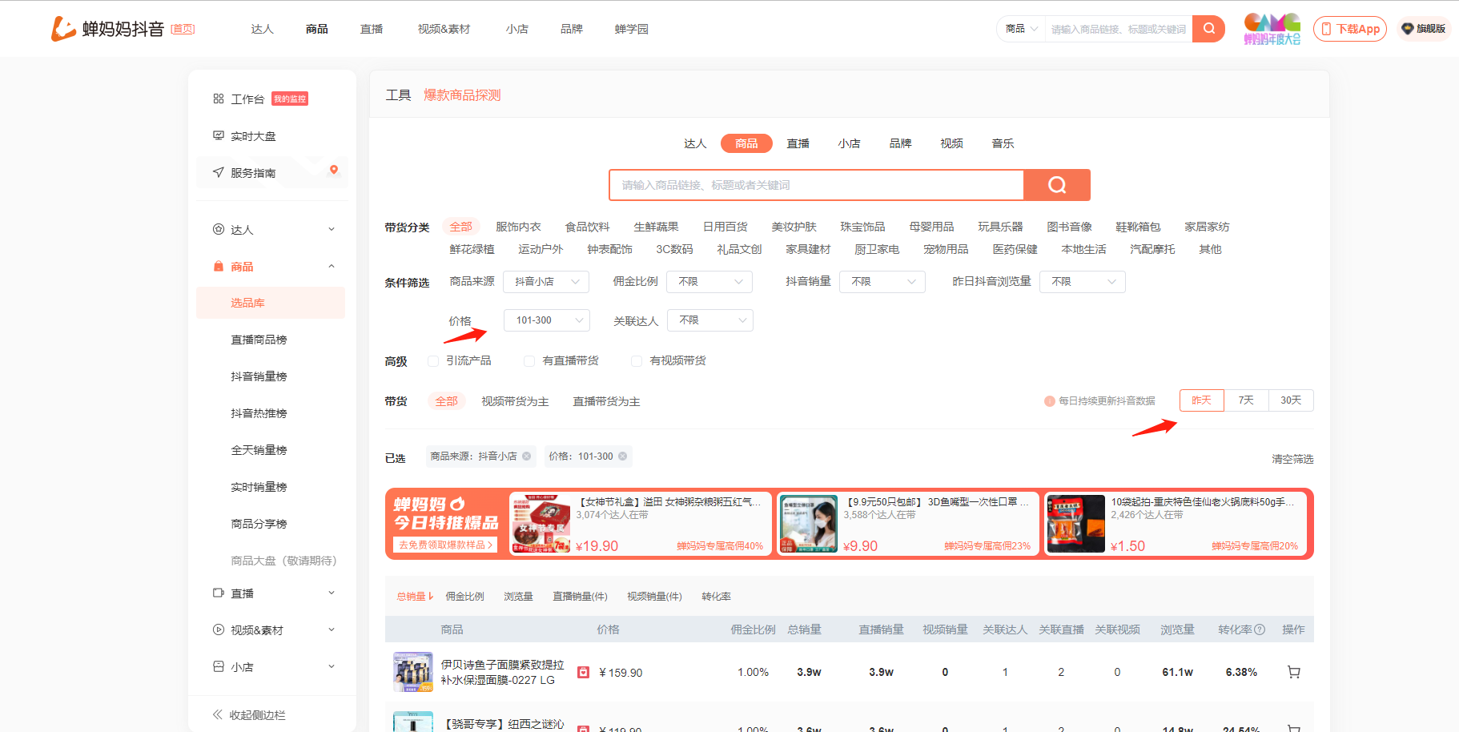The width and height of the screenshot is (1459, 732).
Task: Open 重庆火锅底料 promo product image
Action: click(x=1076, y=524)
